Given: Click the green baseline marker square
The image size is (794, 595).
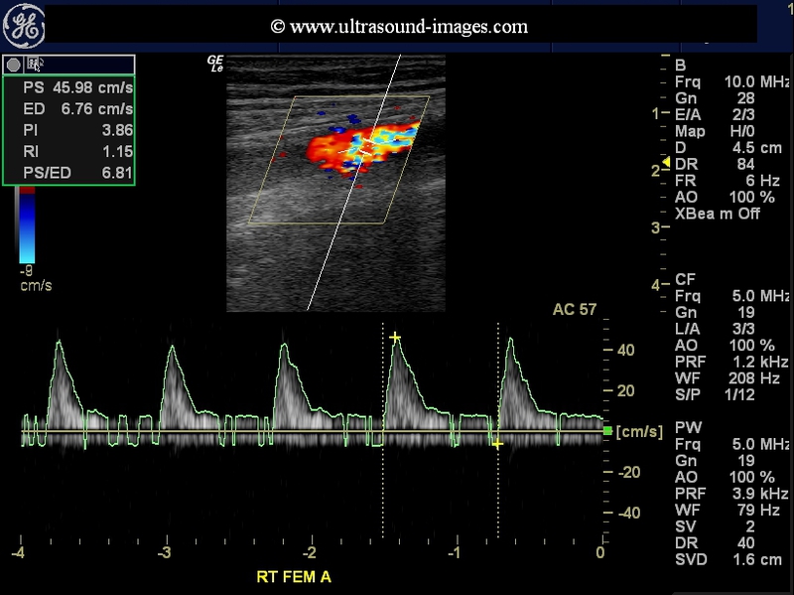Looking at the screenshot, I should pos(607,430).
